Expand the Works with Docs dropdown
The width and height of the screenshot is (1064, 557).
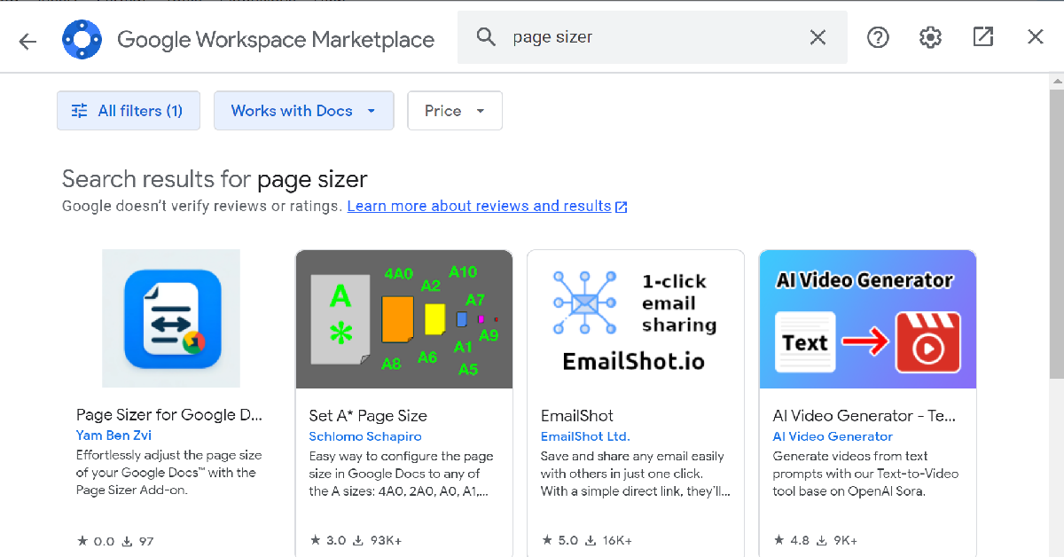(303, 111)
